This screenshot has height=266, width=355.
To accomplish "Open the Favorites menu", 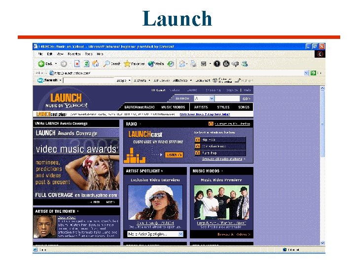I will pos(74,54).
